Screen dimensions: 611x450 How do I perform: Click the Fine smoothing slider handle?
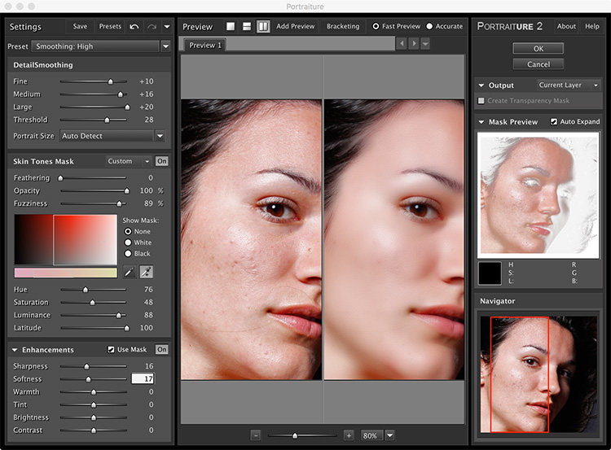[x=111, y=81]
